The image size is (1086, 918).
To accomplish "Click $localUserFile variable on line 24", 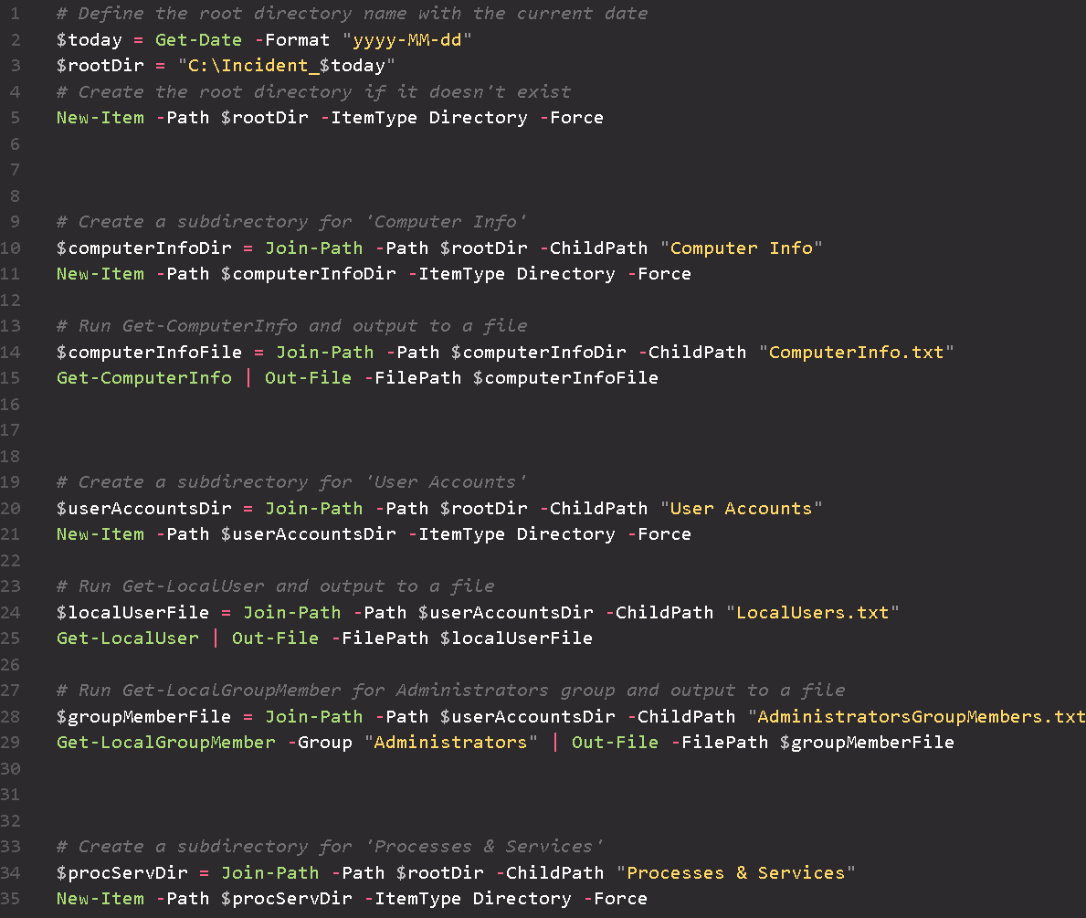I will click(133, 613).
